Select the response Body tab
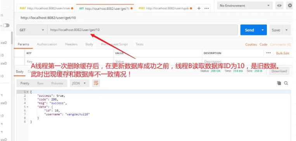This screenshot has height=141, width=296. point(20,71)
